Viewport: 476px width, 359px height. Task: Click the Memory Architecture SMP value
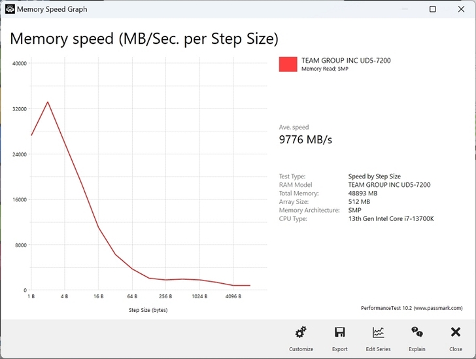(354, 210)
